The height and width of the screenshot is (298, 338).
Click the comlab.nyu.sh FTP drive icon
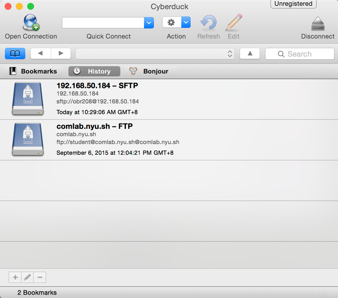click(28, 139)
